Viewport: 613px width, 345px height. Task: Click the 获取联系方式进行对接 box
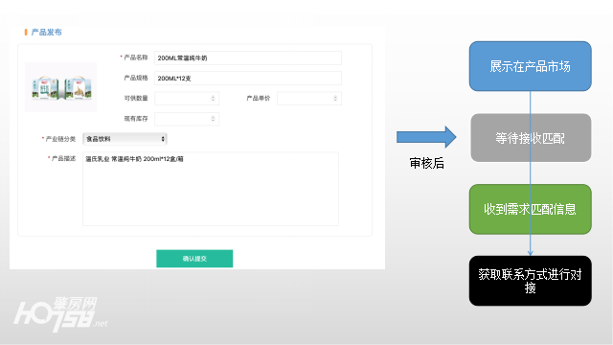point(530,281)
